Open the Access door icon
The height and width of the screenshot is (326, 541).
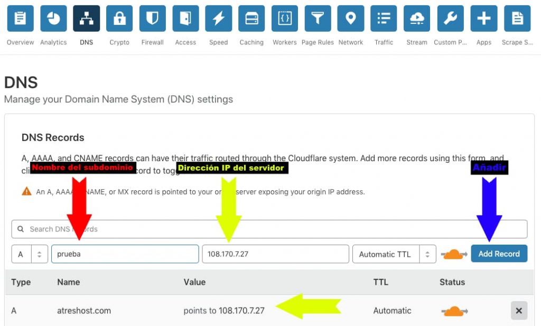pos(185,18)
